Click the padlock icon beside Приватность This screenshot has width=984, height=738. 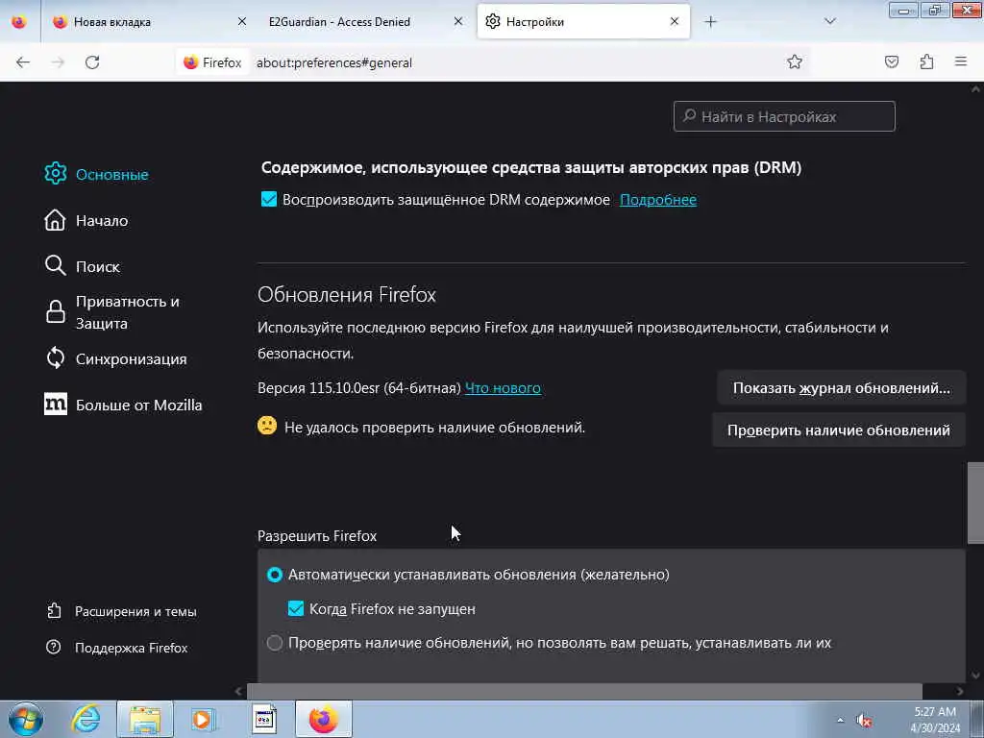(55, 312)
